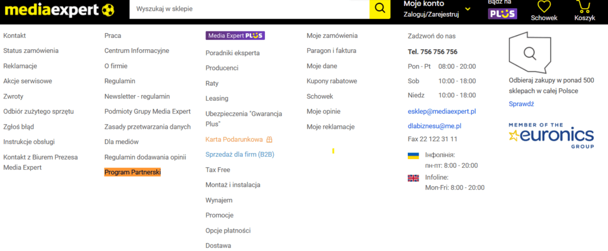The image size is (608, 251).
Task: Select Kupony rabatowe menu entry
Action: (x=331, y=81)
